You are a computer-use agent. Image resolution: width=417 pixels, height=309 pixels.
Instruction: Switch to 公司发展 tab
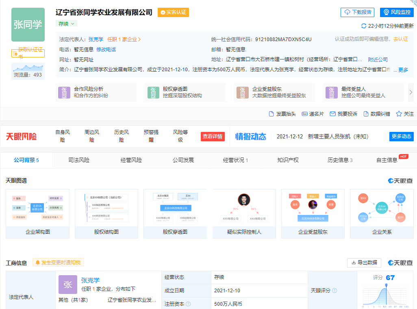coord(183,160)
